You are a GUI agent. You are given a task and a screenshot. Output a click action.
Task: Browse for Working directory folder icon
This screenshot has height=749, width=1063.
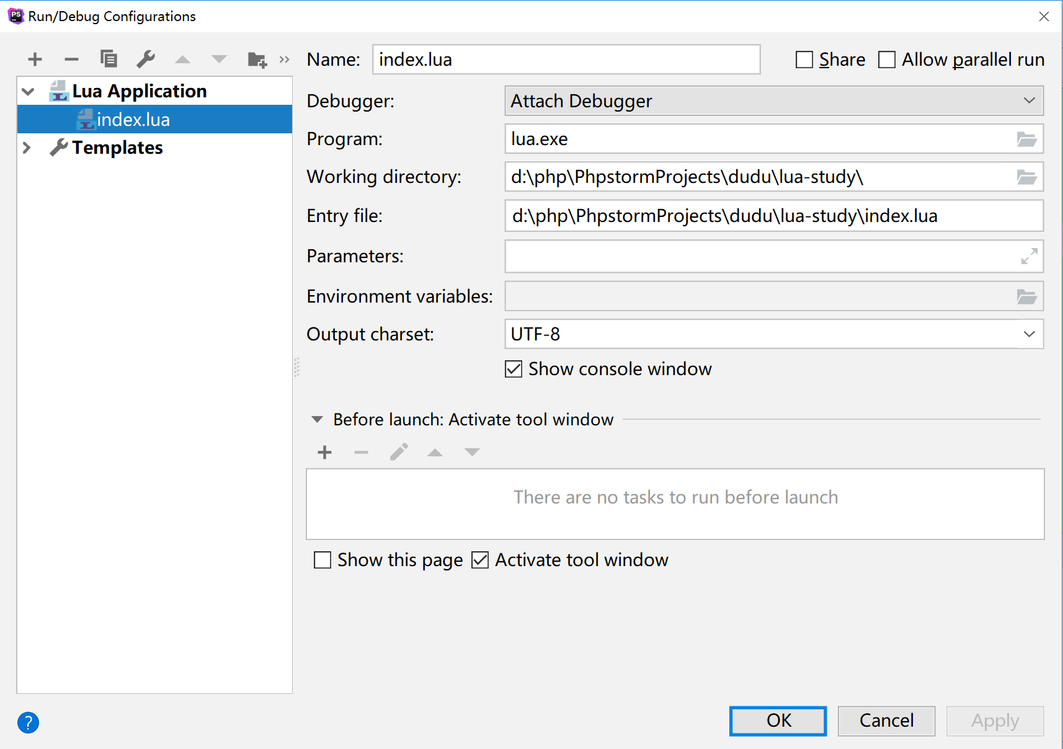pos(1027,177)
